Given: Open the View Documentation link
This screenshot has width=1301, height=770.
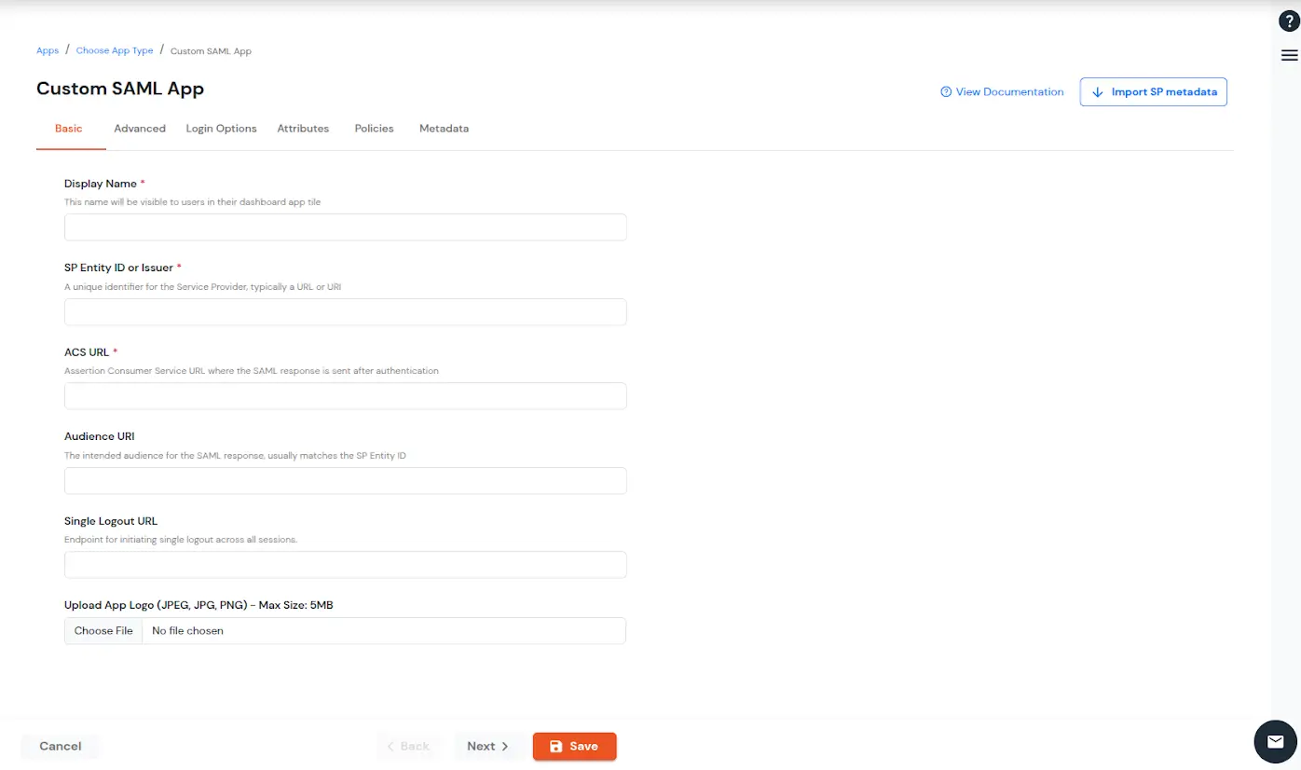Looking at the screenshot, I should click(1009, 91).
